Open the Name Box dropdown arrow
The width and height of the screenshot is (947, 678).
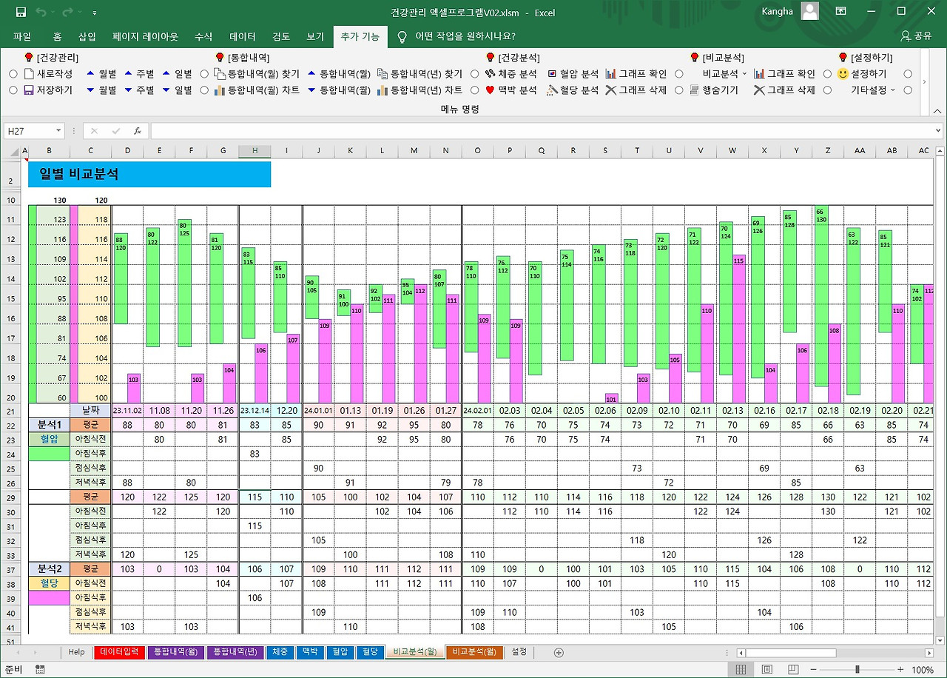(x=60, y=131)
